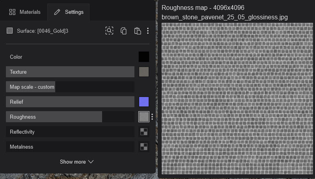This screenshot has height=179, width=315.
Task: Click the Map scale - custom slider
Action: tap(70, 87)
